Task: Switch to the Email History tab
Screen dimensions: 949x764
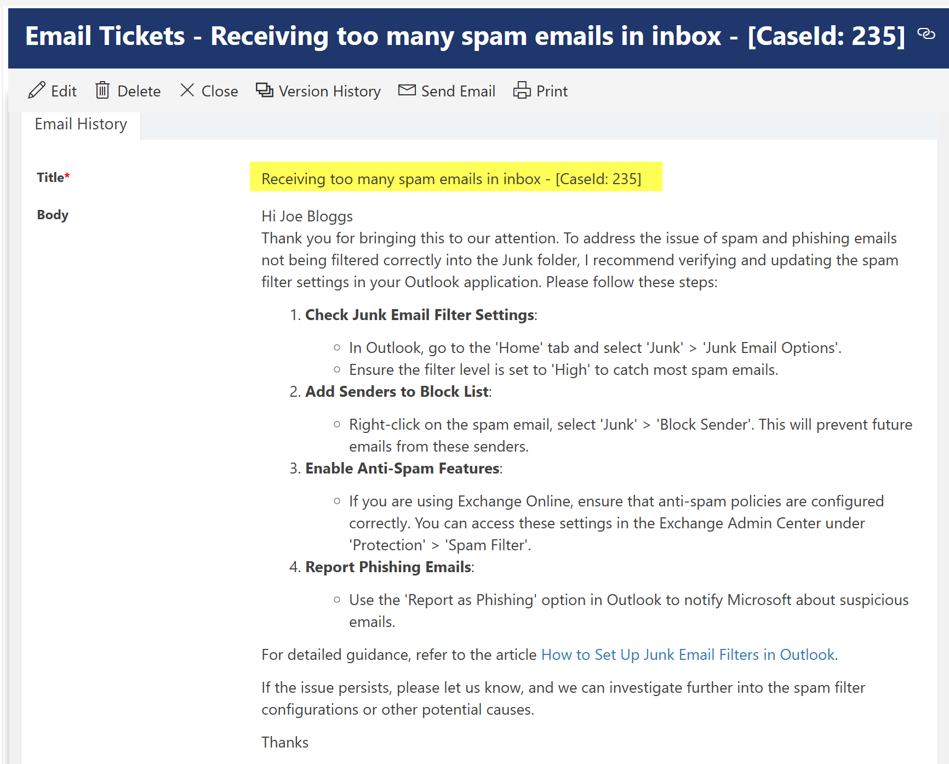Action: pos(81,124)
